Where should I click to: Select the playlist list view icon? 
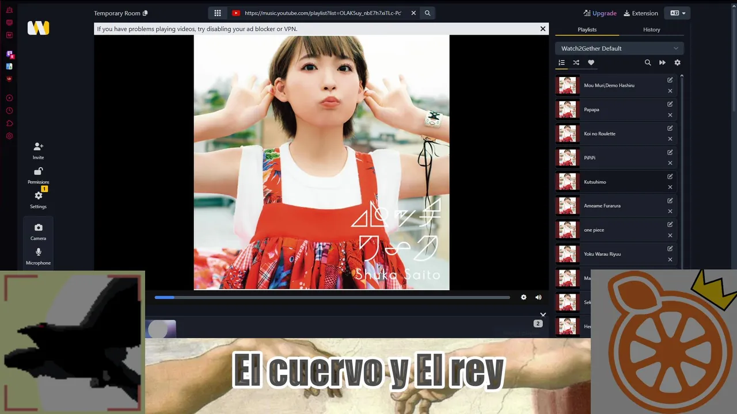tap(561, 63)
